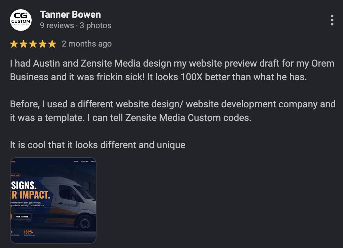Open the three-dot overflow menu

tap(332, 20)
